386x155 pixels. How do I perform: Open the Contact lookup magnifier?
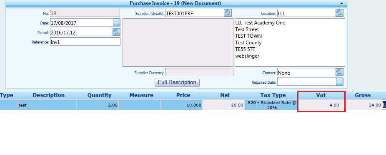(339, 72)
